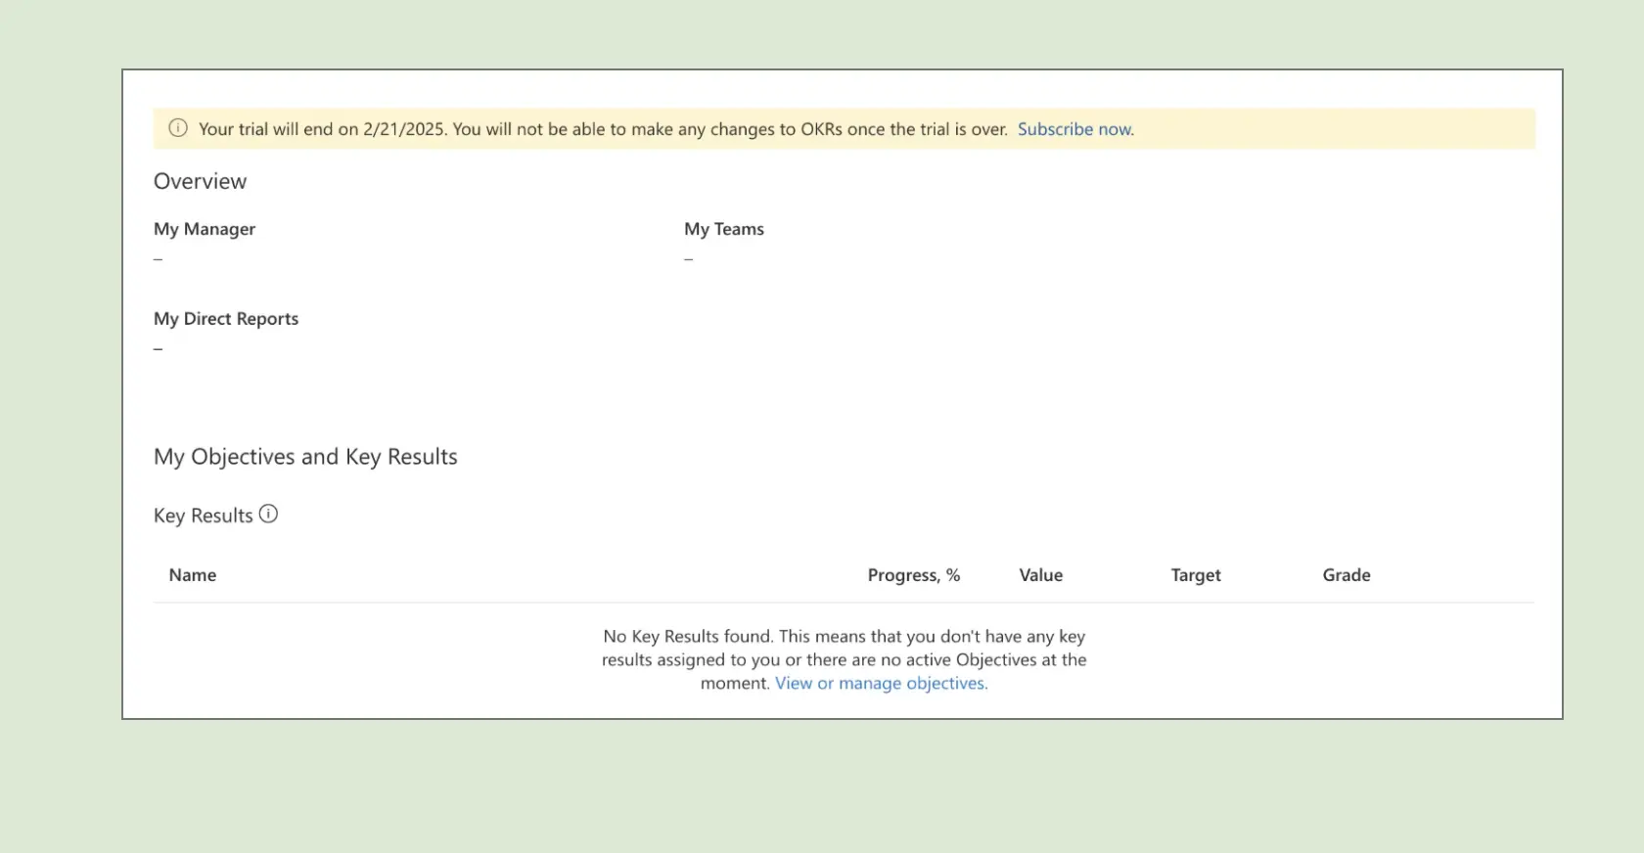Click the Target column header
This screenshot has height=853, width=1644.
pyautogui.click(x=1196, y=575)
